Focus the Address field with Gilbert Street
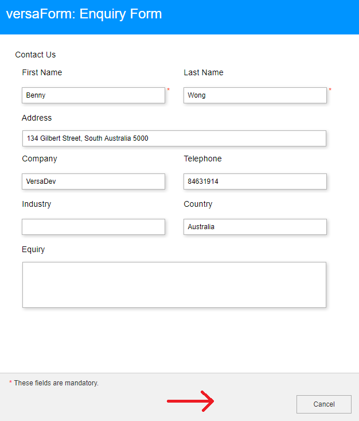Screen dimensions: 359x421 click(x=174, y=138)
